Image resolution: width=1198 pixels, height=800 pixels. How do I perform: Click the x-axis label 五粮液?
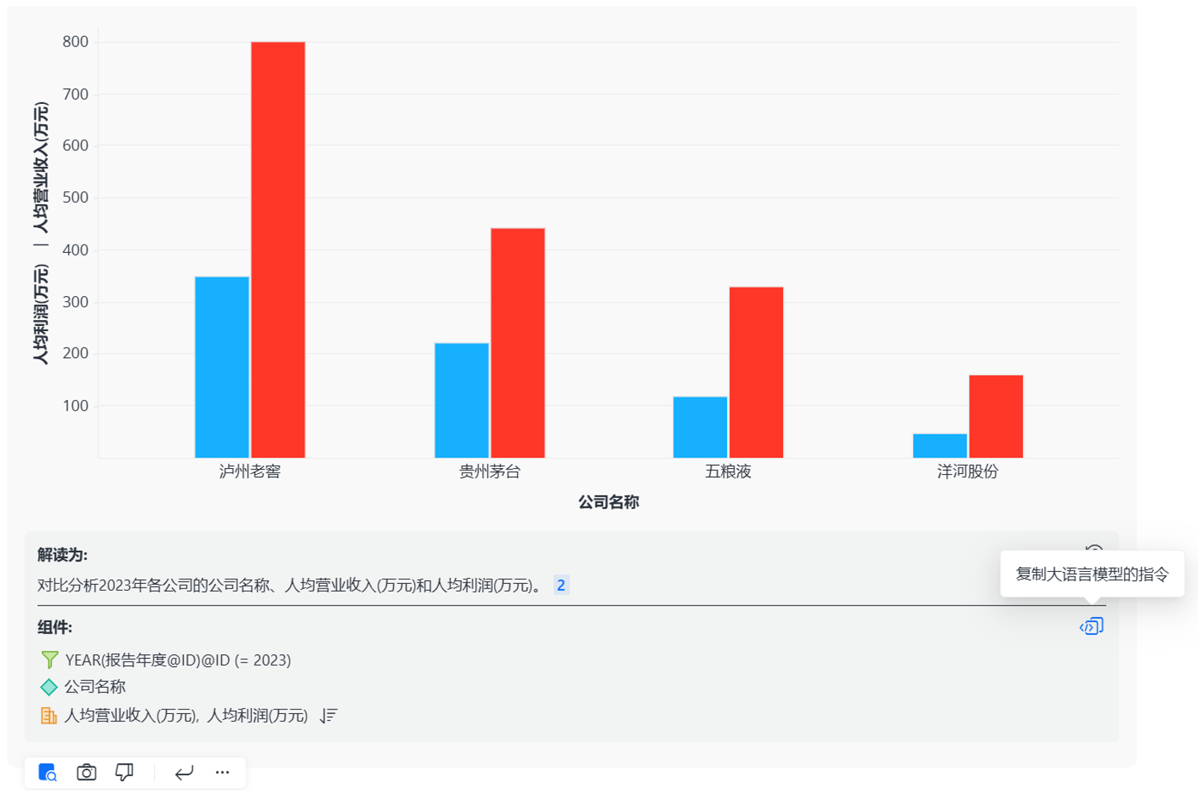click(x=729, y=472)
